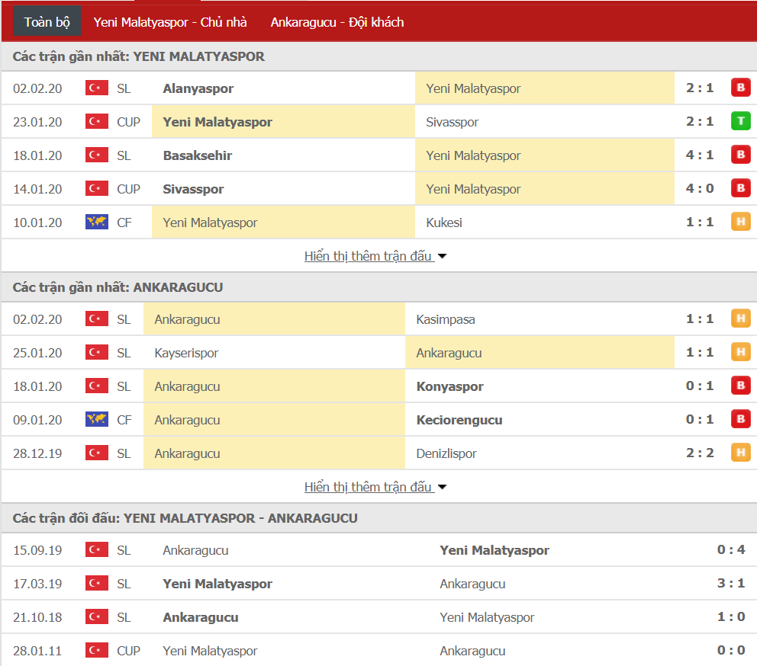Click 0 : 4 score in 15.09.19 row
Viewport: 757px width, 666px height.
pos(731,549)
